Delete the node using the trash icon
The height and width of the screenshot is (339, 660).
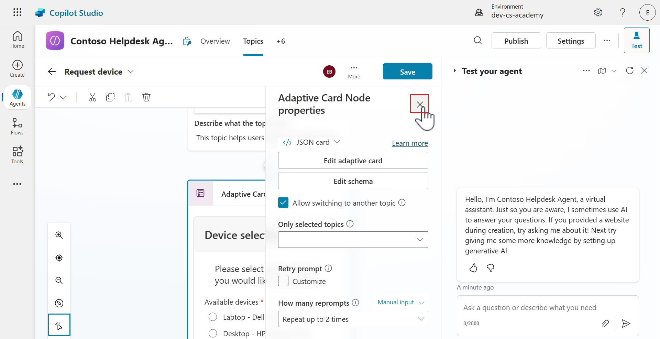pyautogui.click(x=146, y=97)
